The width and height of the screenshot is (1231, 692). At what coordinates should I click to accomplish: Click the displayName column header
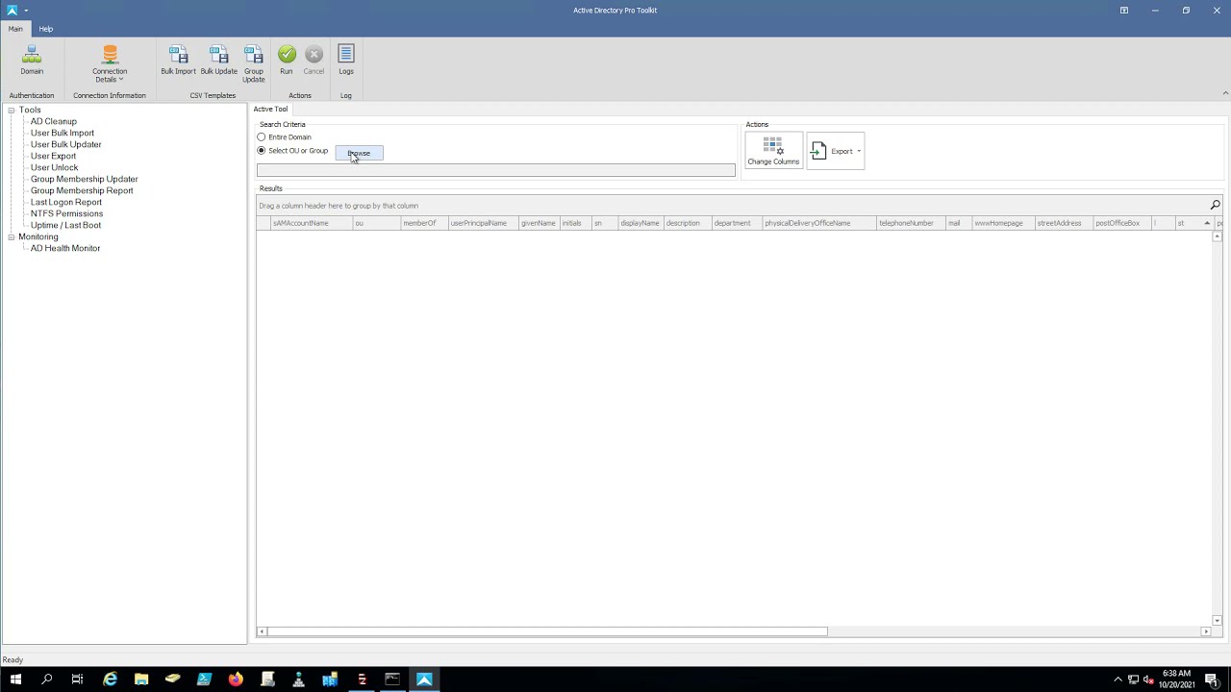pyautogui.click(x=640, y=223)
